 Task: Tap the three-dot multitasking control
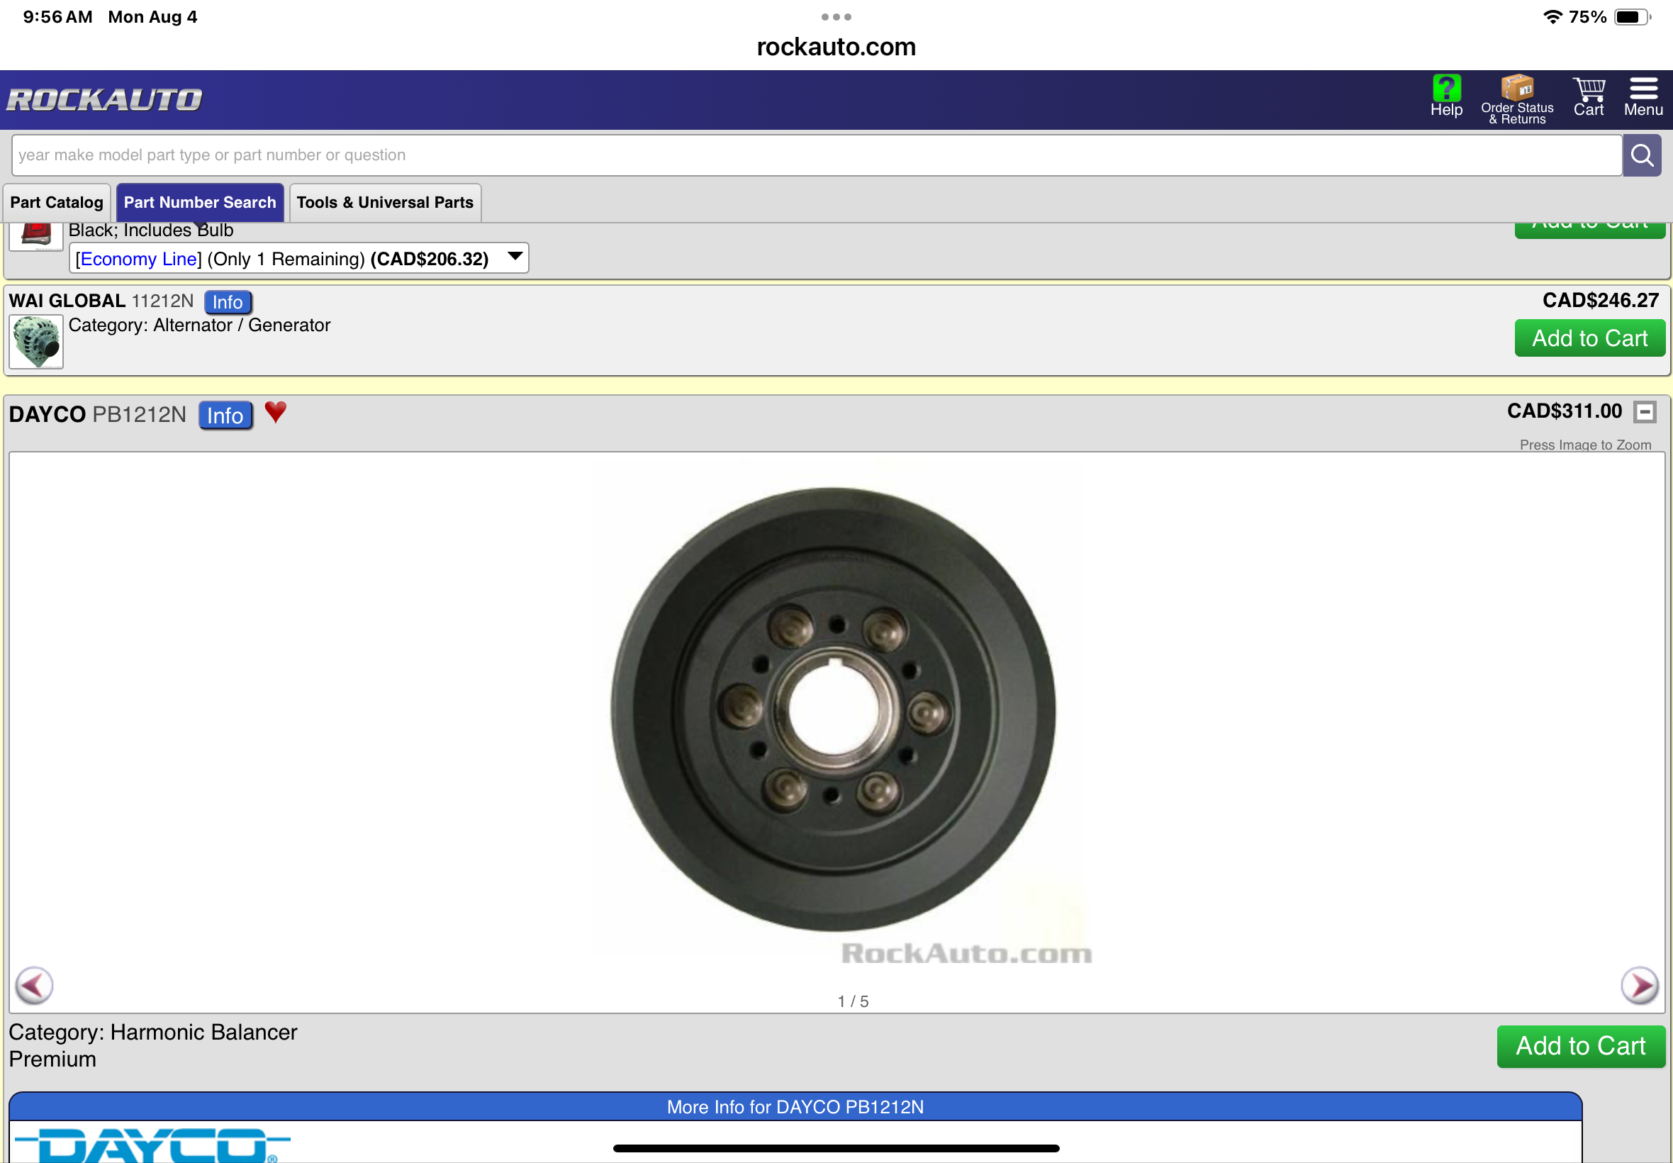click(x=836, y=17)
